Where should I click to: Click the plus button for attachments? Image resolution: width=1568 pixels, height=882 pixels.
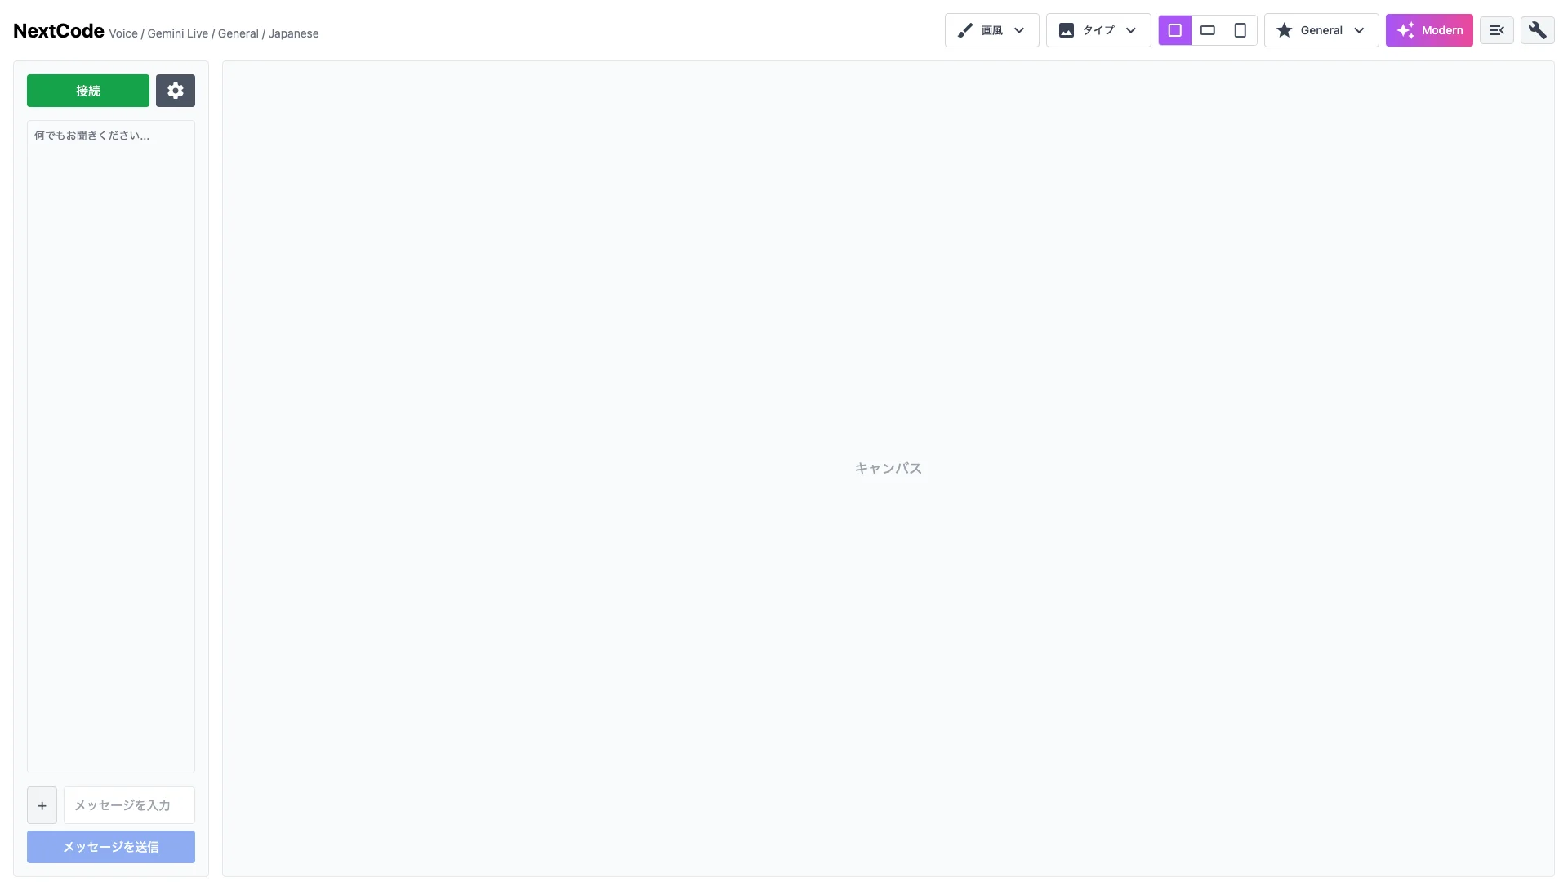(42, 805)
